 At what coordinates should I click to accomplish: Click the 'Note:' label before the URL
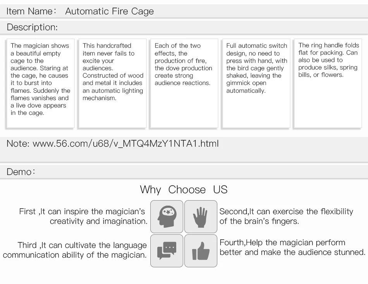(x=18, y=144)
